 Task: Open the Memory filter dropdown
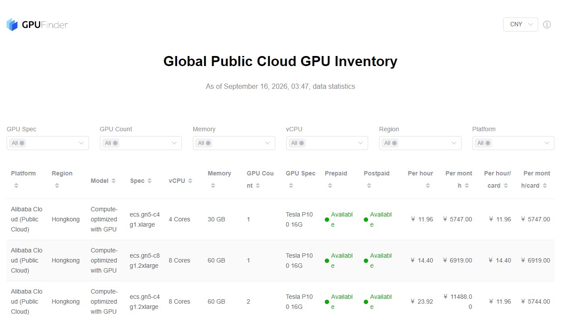(x=234, y=143)
